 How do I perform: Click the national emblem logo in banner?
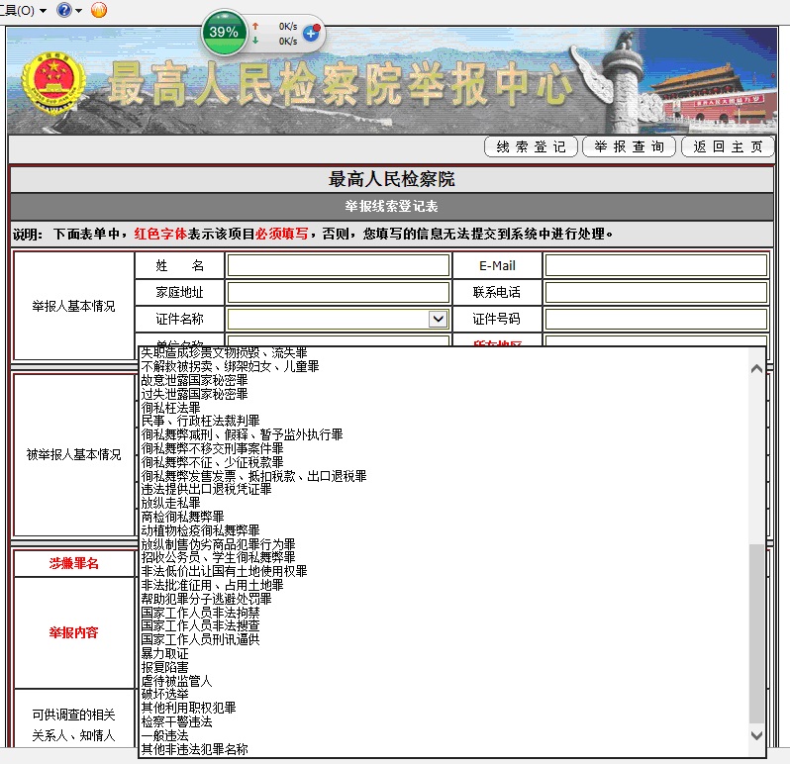tap(47, 81)
